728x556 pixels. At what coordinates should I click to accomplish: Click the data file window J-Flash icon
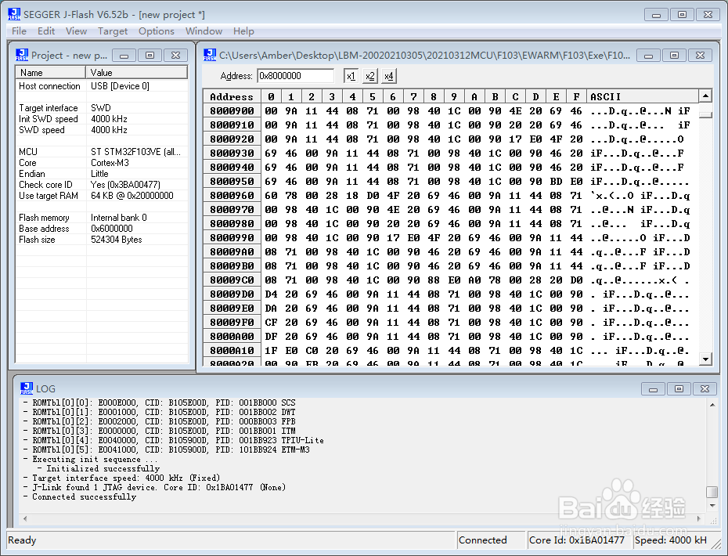pyautogui.click(x=210, y=55)
